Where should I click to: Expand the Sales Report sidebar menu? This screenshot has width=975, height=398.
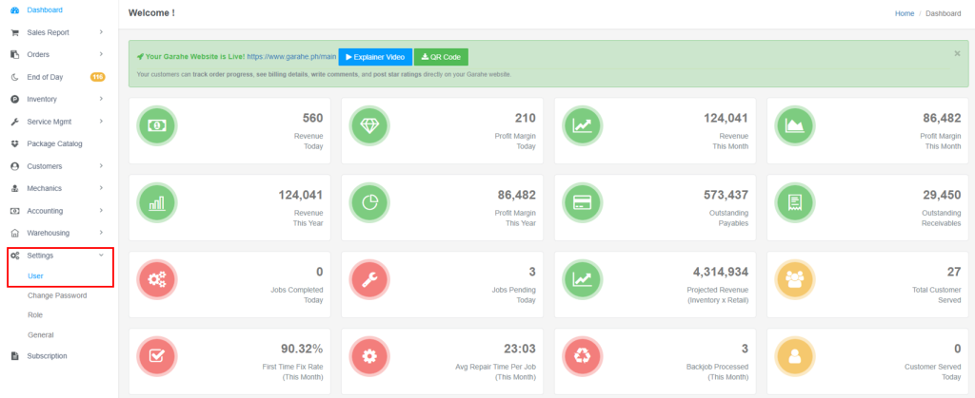click(55, 32)
